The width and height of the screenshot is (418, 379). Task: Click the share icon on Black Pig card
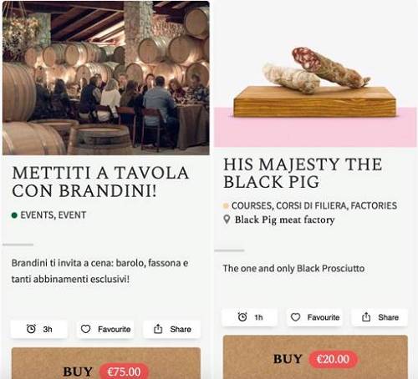pyautogui.click(x=366, y=317)
